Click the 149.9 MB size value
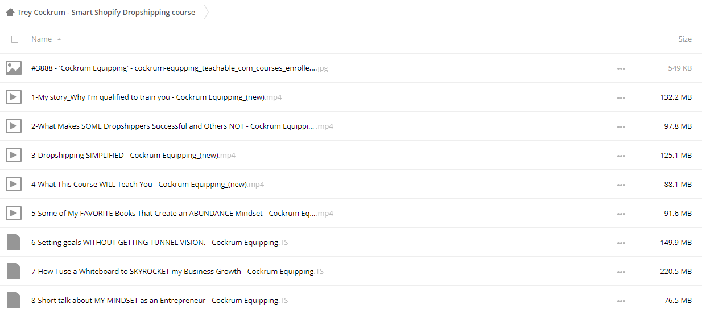The image size is (702, 311). point(676,242)
